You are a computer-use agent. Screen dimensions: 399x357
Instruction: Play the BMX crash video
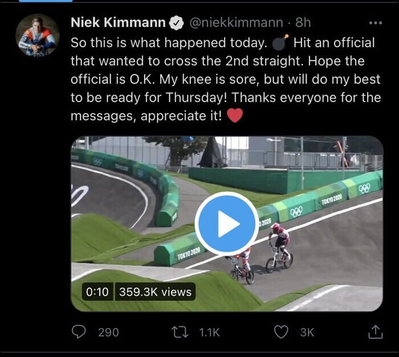226,224
